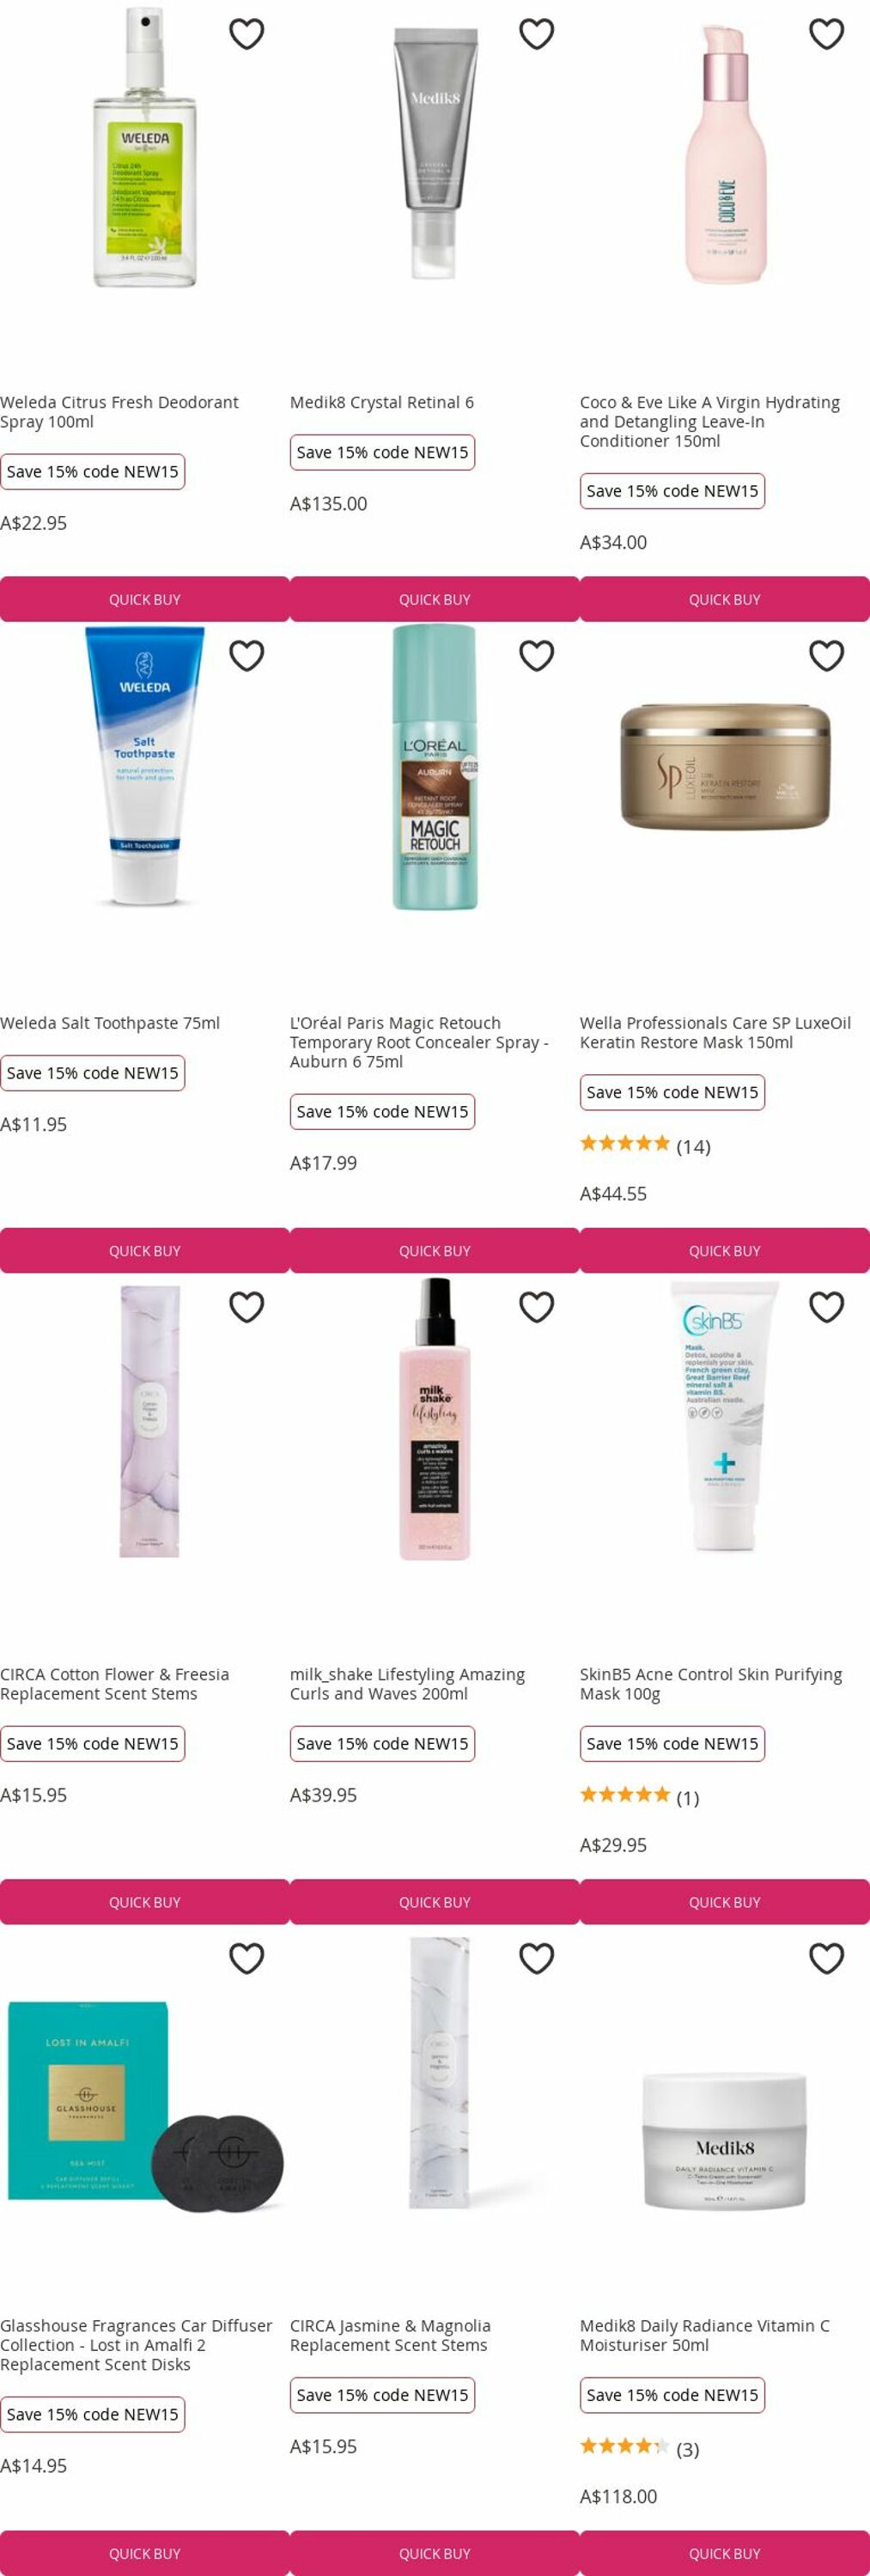Wishlist the Glasshouse Car Diffuser disks
Screen dimensions: 870x2576
coord(246,1958)
